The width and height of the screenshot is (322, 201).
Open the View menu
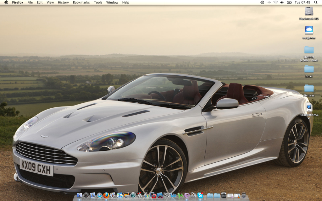[50, 3]
